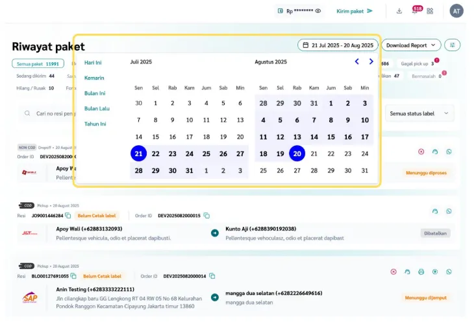The height and width of the screenshot is (324, 474).
Task: Open the apps grid icon
Action: coord(430,11)
